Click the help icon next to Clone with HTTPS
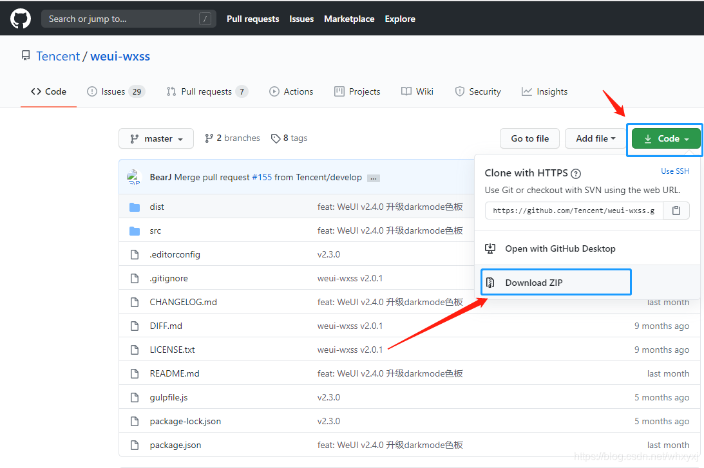 coord(576,174)
